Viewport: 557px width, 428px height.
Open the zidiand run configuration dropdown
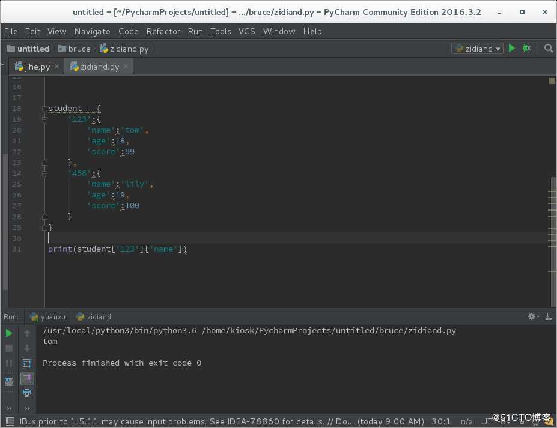[477, 49]
